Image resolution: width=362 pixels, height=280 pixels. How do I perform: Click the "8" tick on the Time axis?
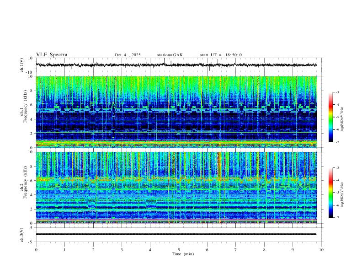[264, 250]
